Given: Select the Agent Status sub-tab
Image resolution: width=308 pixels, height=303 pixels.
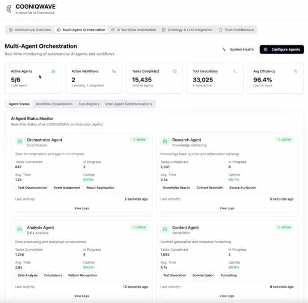Looking at the screenshot, I should pos(19,104).
